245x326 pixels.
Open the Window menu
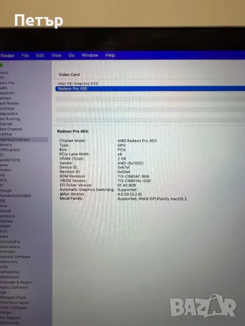coord(90,55)
